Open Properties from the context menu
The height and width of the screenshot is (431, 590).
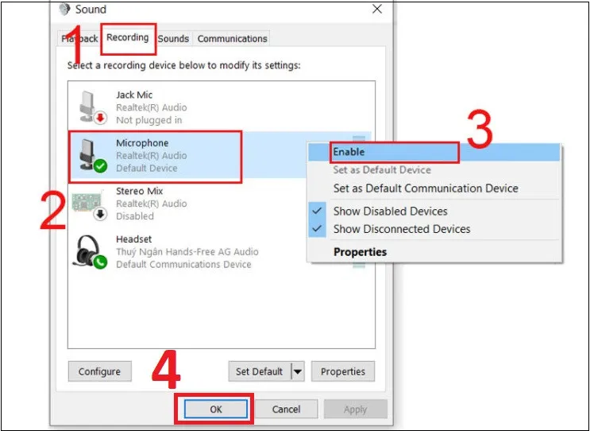(x=360, y=252)
